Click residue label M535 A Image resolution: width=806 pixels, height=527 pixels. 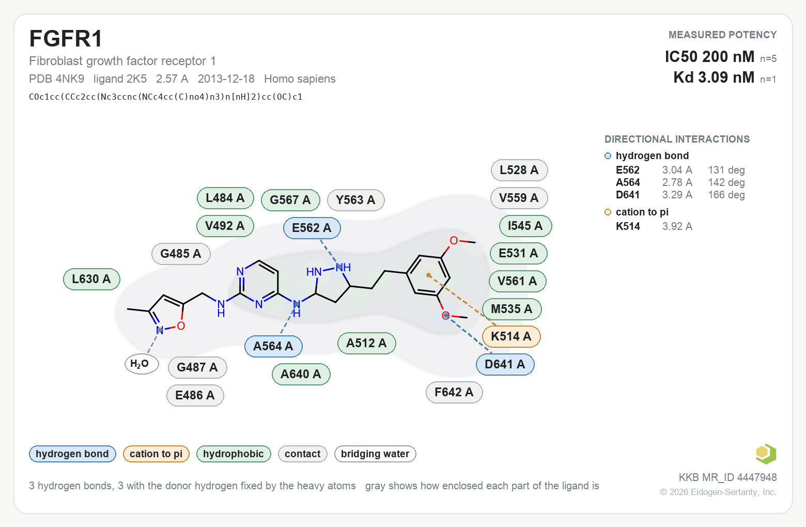pos(512,309)
